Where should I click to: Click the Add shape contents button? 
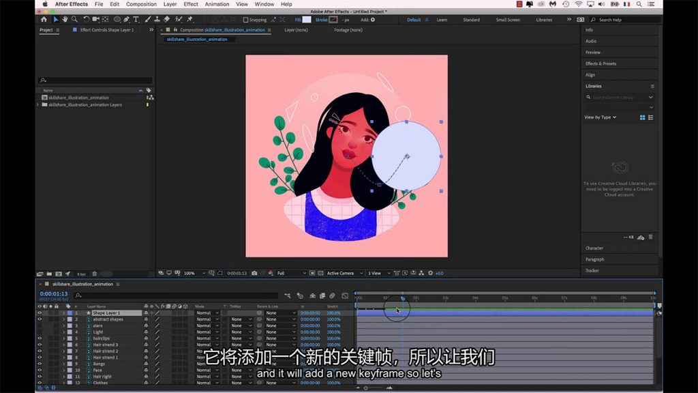click(x=373, y=20)
